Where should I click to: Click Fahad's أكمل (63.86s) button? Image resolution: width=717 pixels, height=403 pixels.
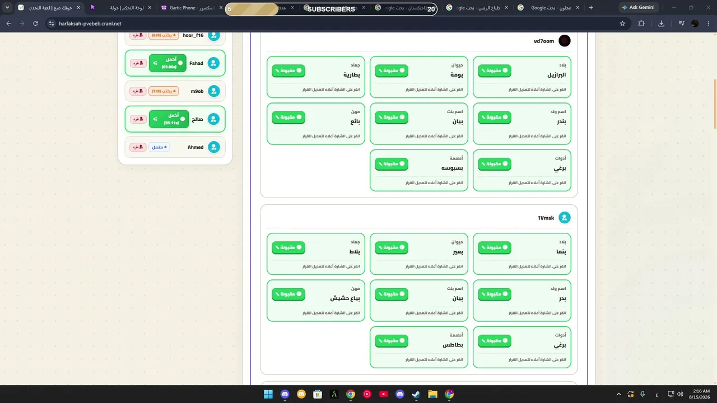click(169, 63)
